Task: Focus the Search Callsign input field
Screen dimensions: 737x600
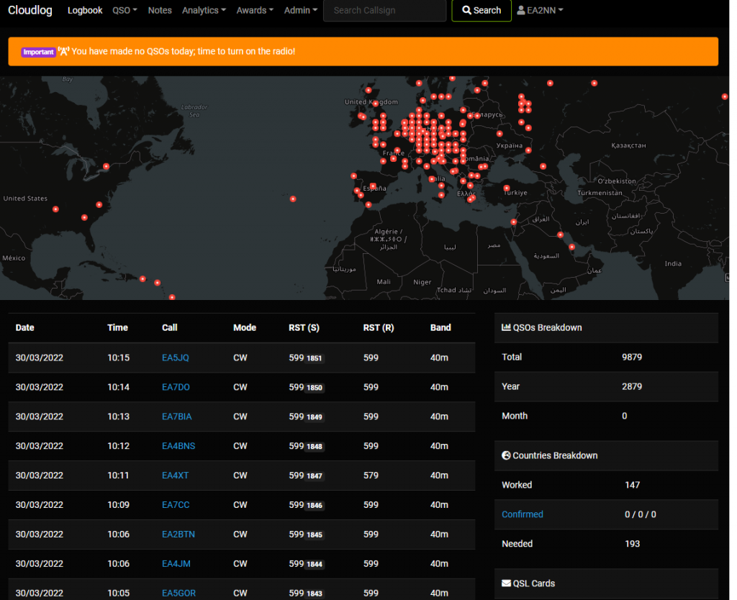Action: [x=384, y=11]
